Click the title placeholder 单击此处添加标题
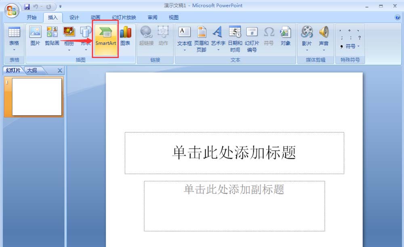This screenshot has width=404, height=247. coord(234,153)
